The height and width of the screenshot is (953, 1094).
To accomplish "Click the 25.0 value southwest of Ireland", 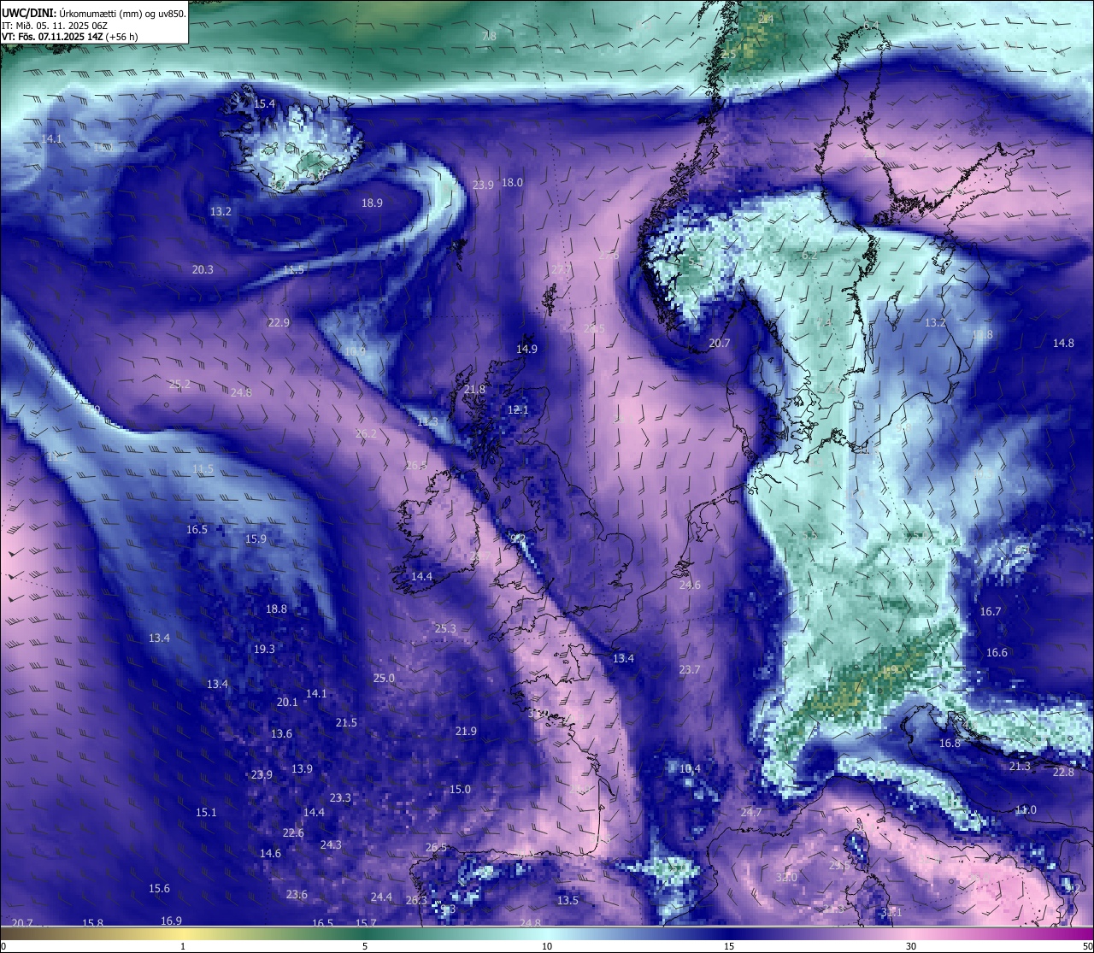I will [384, 679].
